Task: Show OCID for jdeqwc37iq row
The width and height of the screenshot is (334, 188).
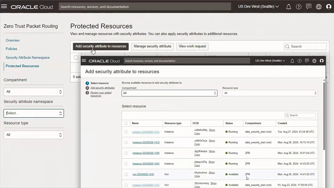Action: tap(212, 162)
